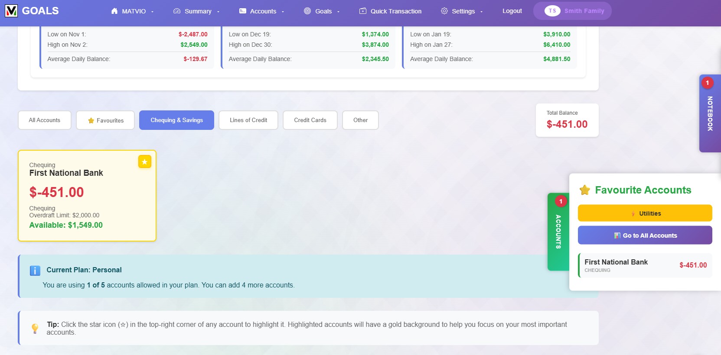Viewport: 721px width, 355px height.
Task: Click the red badge on Notebook tab
Action: tap(707, 83)
